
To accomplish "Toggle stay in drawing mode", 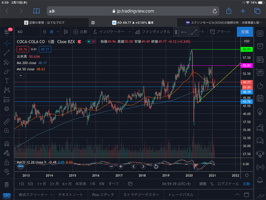I will [x=6, y=153].
